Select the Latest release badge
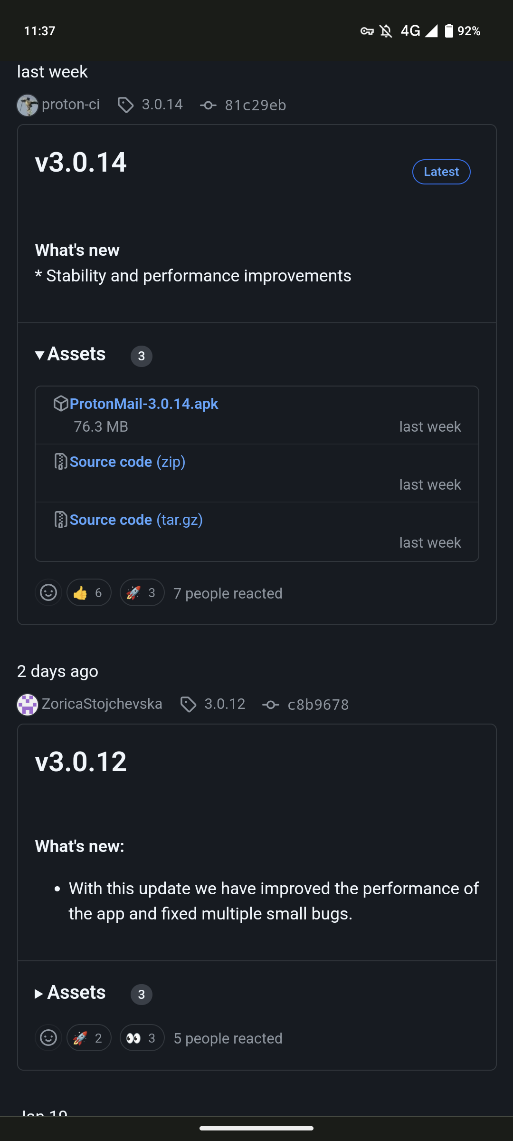Image resolution: width=513 pixels, height=1141 pixels. tap(441, 172)
